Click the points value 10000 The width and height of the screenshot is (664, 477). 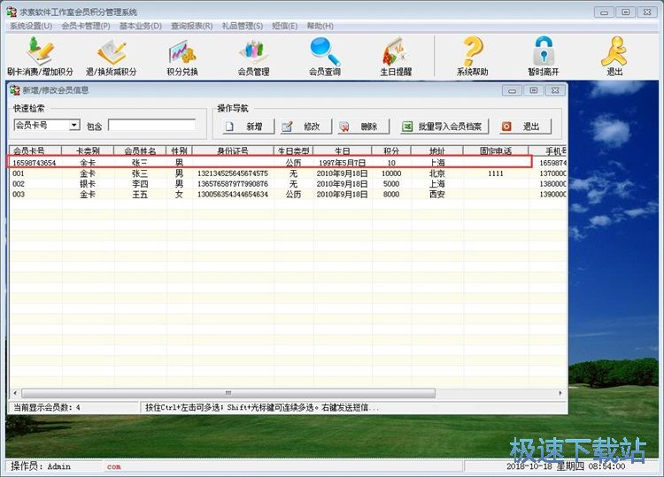coord(391,173)
